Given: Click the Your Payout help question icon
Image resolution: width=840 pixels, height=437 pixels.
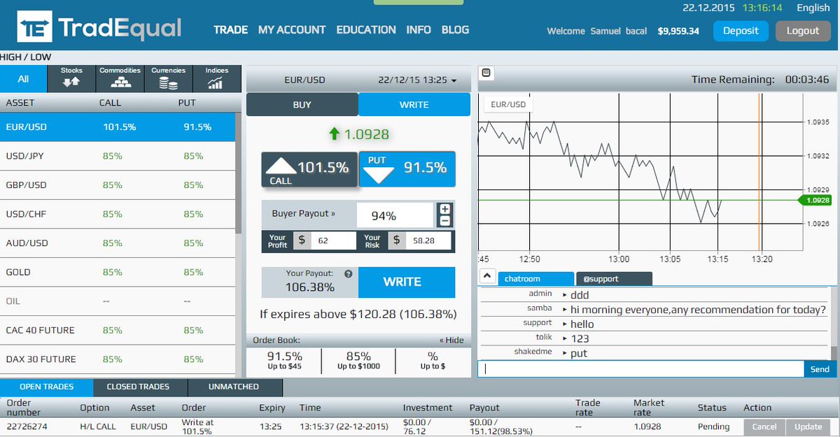Looking at the screenshot, I should (348, 274).
